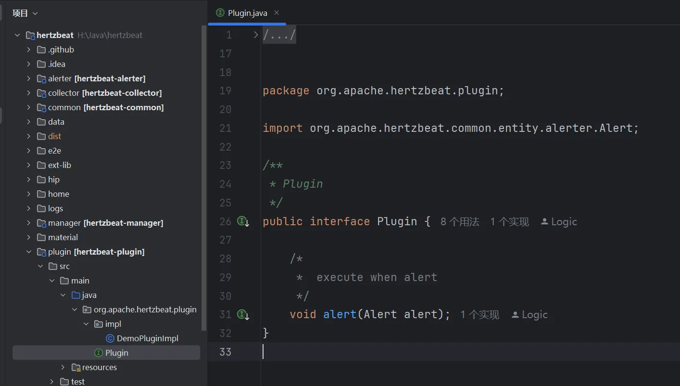Click the gutter implementation icon beside line 31

click(243, 315)
